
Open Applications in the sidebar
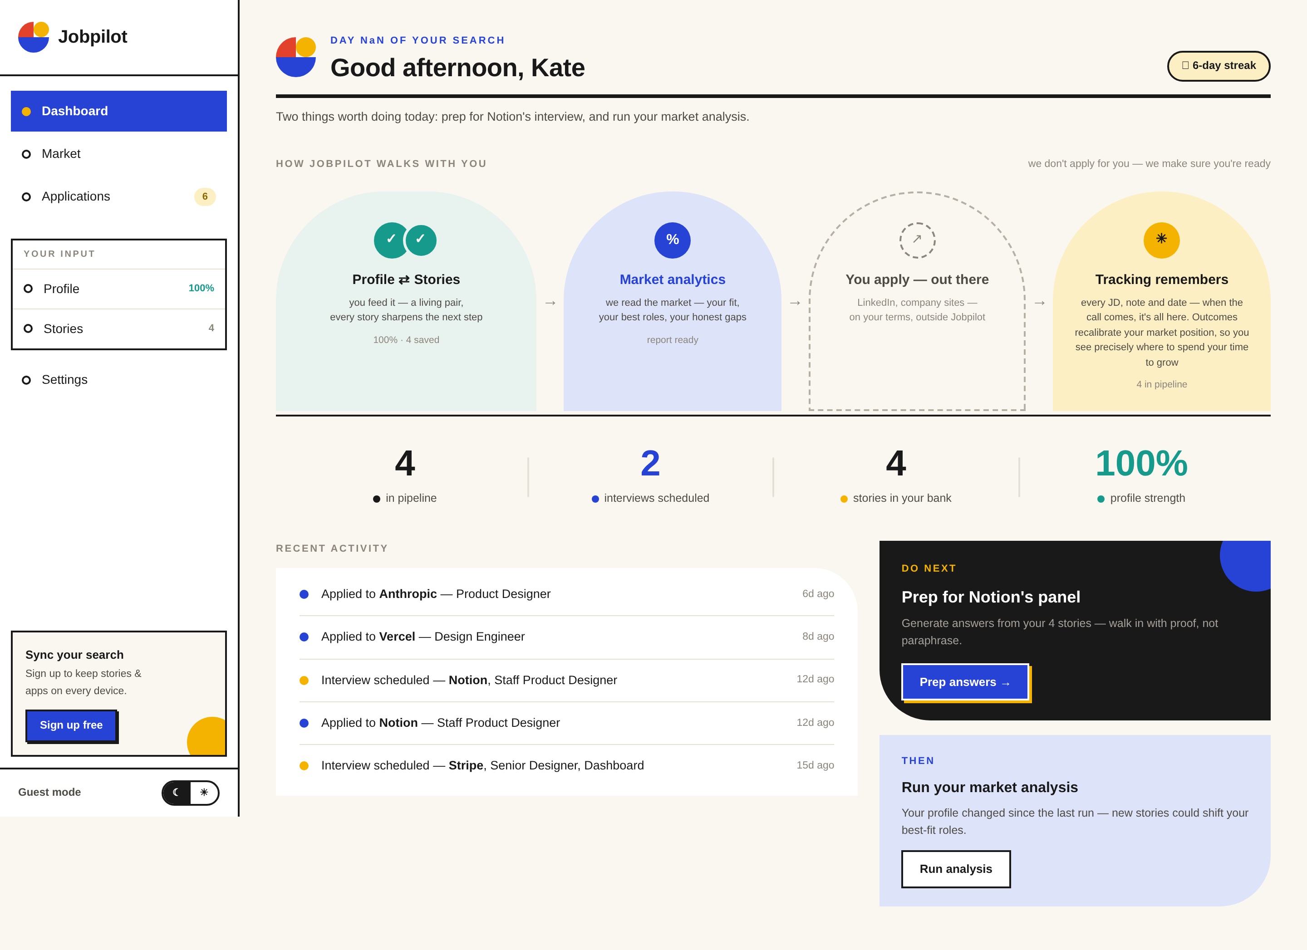[119, 196]
